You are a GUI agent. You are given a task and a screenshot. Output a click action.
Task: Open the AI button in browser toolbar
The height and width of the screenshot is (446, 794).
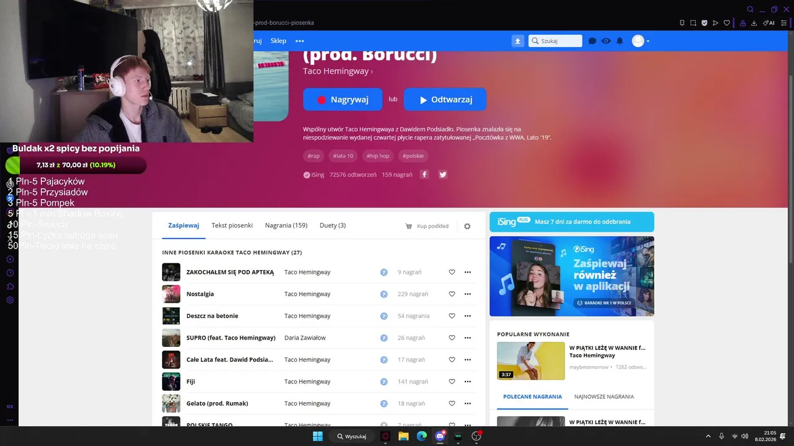769,23
